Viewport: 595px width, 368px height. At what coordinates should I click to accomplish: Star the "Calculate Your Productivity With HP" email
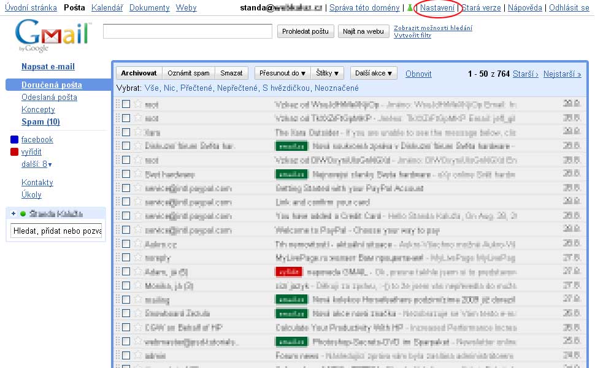pyautogui.click(x=138, y=327)
